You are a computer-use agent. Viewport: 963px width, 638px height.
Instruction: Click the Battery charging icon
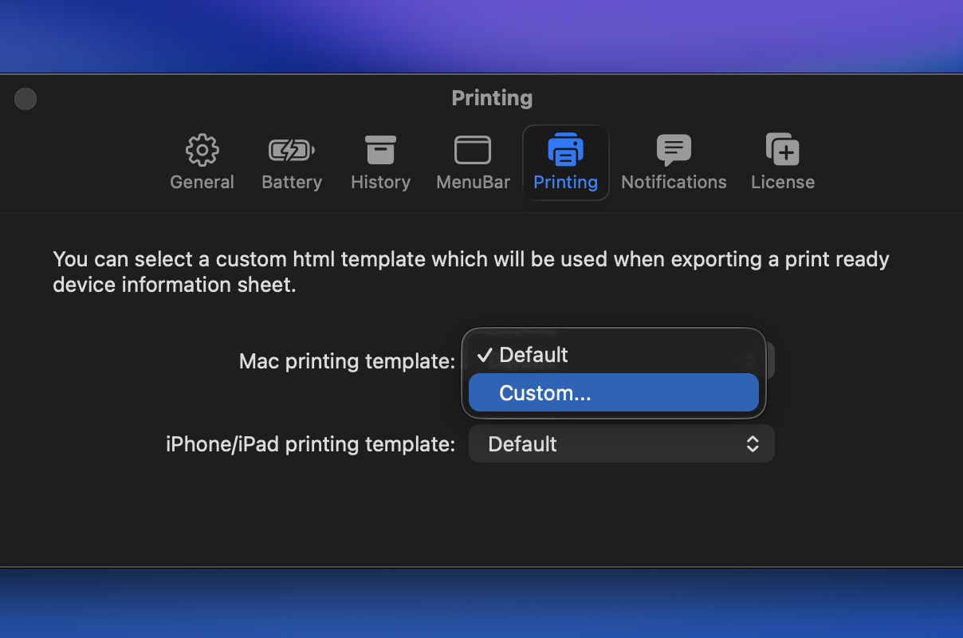pos(291,150)
